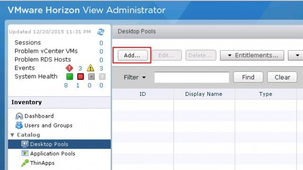The height and width of the screenshot is (170, 303).
Task: Click the red health count 1
Action: [x=78, y=85]
